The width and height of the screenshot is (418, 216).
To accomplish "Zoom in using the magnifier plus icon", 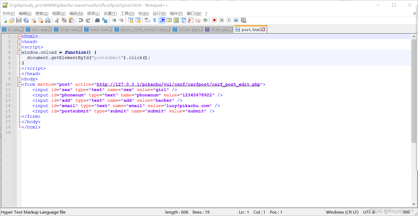I will tap(114, 20).
